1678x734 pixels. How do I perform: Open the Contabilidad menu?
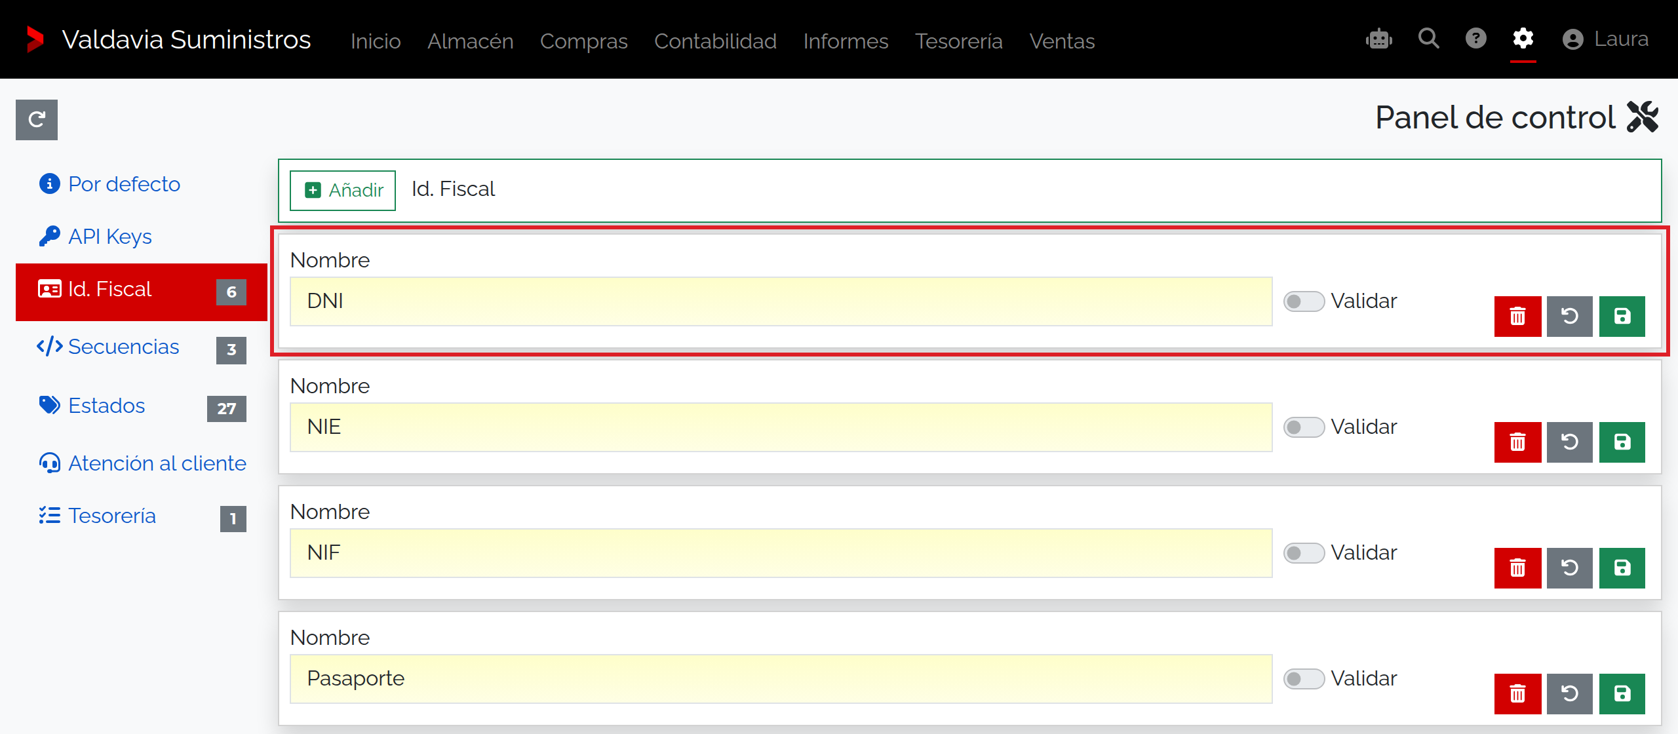point(715,41)
